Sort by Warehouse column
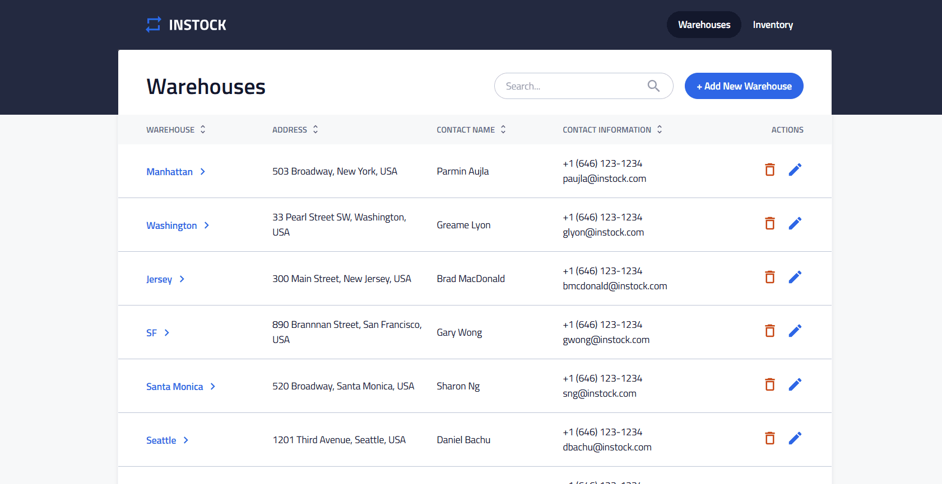Image resolution: width=942 pixels, height=484 pixels. tap(203, 129)
